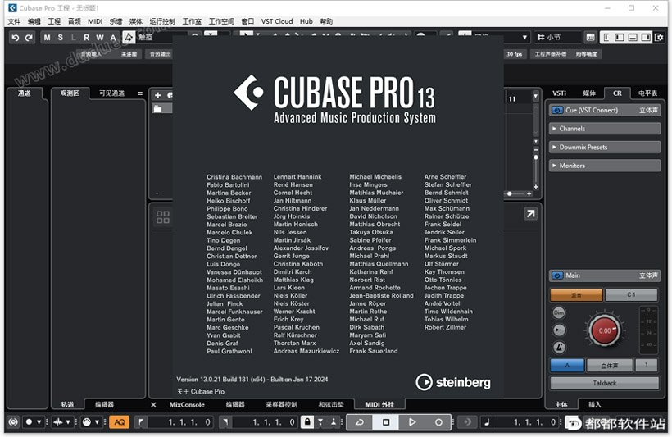
Task: Open the setup window layout gear icon
Action: [659, 38]
